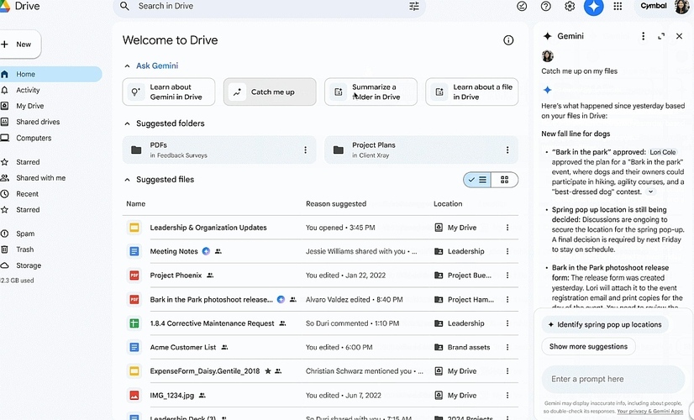Screen dimensions: 694x420
Task: Click Learn about a file in Drive chip
Action: coord(472,92)
